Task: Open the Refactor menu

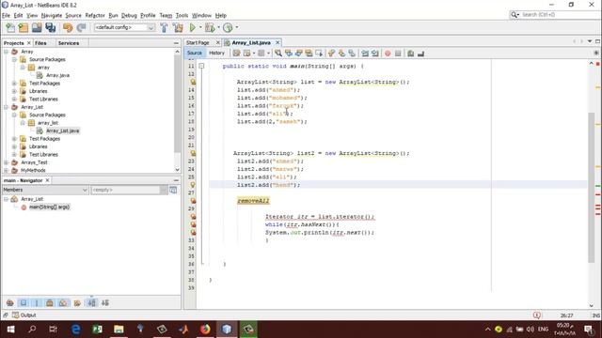Action: (95, 15)
